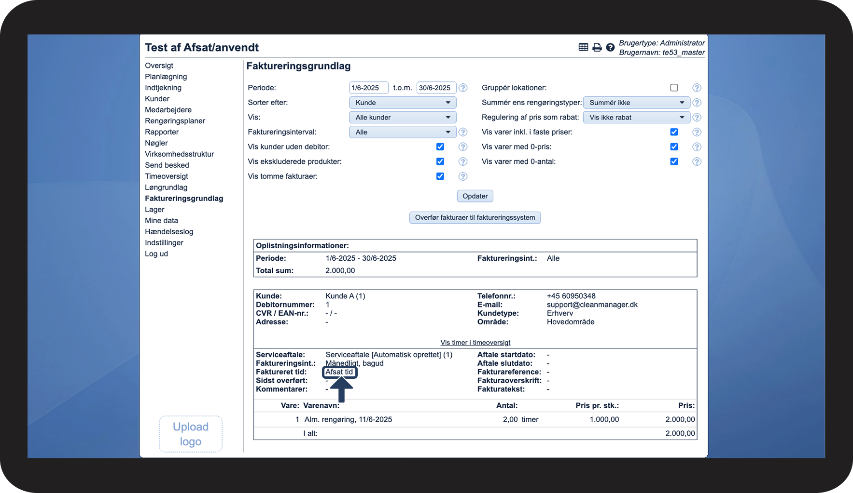Open the Sorter efter dropdown
The width and height of the screenshot is (853, 493).
click(x=402, y=103)
